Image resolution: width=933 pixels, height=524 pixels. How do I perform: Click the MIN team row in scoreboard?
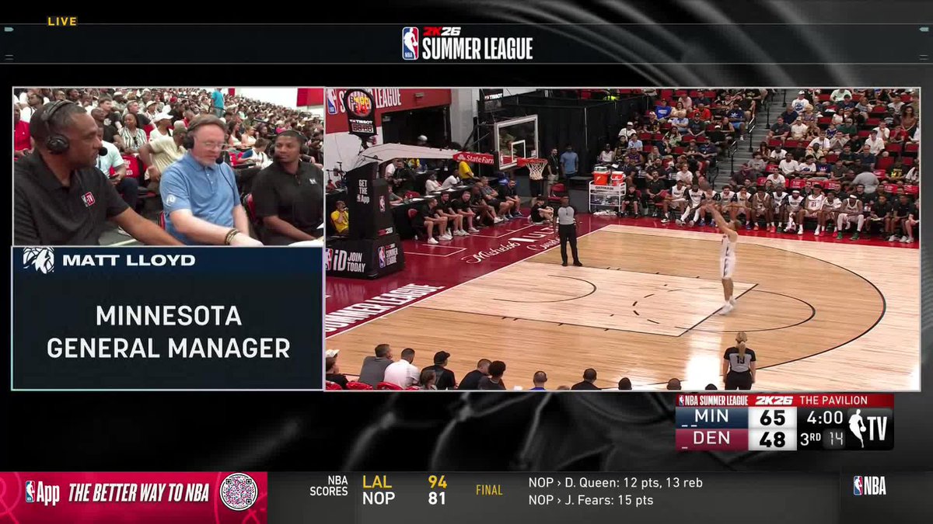711,418
